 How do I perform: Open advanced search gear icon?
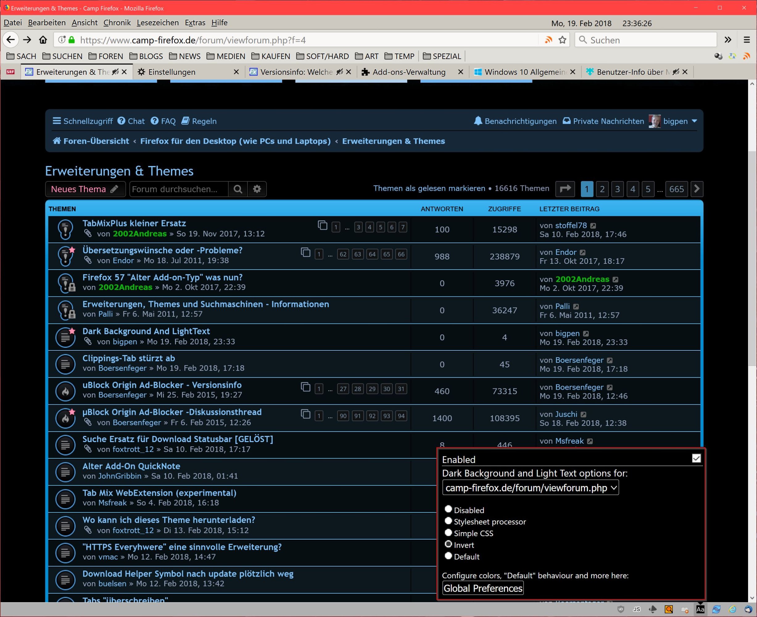click(257, 189)
